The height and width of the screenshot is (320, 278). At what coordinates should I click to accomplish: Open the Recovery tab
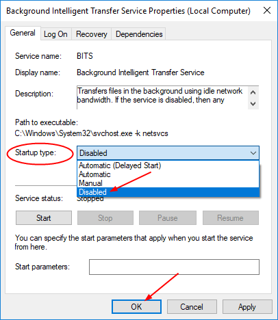click(92, 34)
